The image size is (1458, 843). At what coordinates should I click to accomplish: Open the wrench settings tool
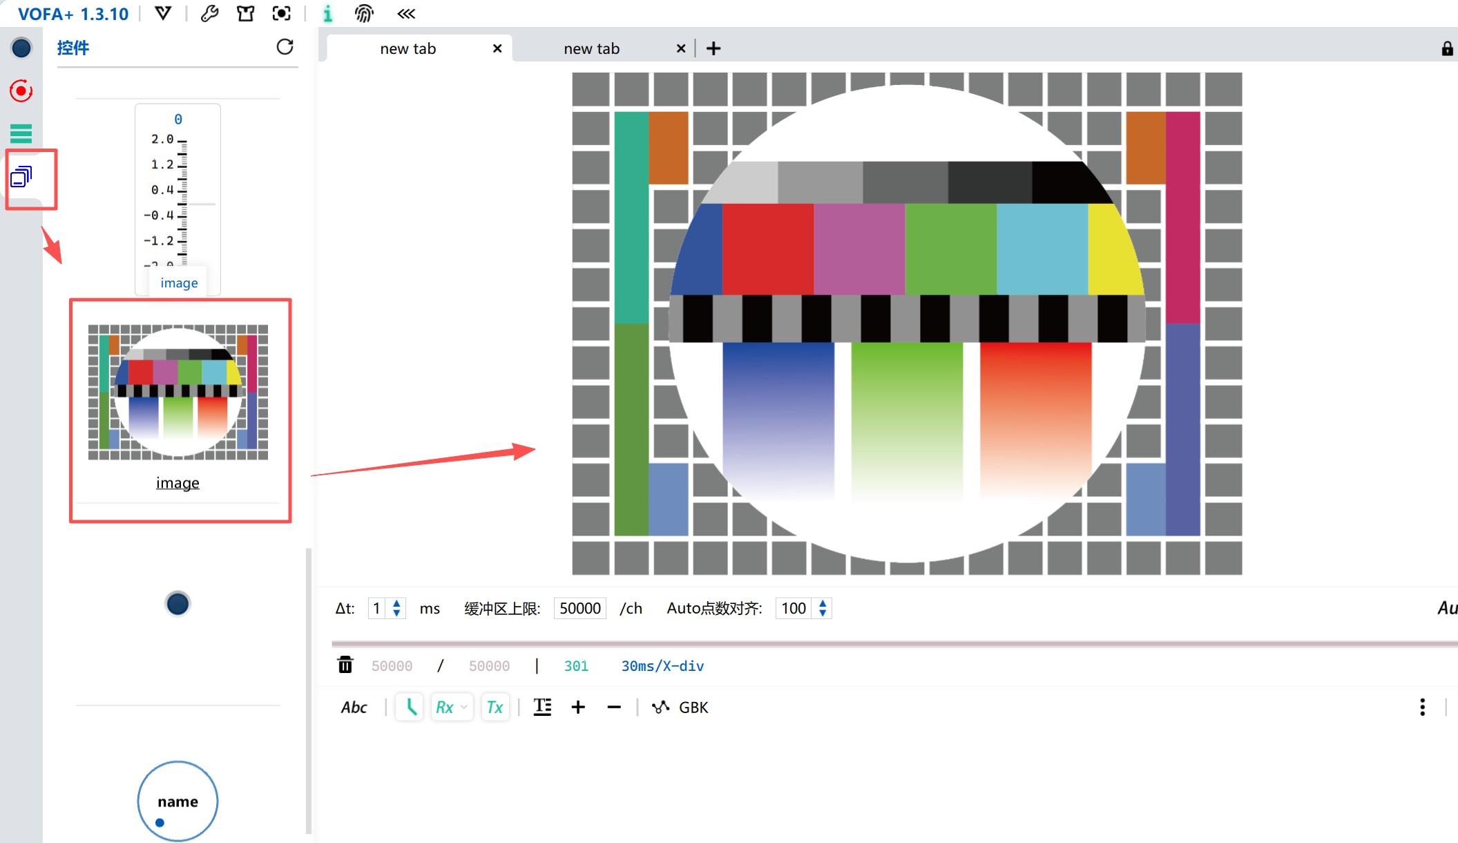pyautogui.click(x=209, y=13)
